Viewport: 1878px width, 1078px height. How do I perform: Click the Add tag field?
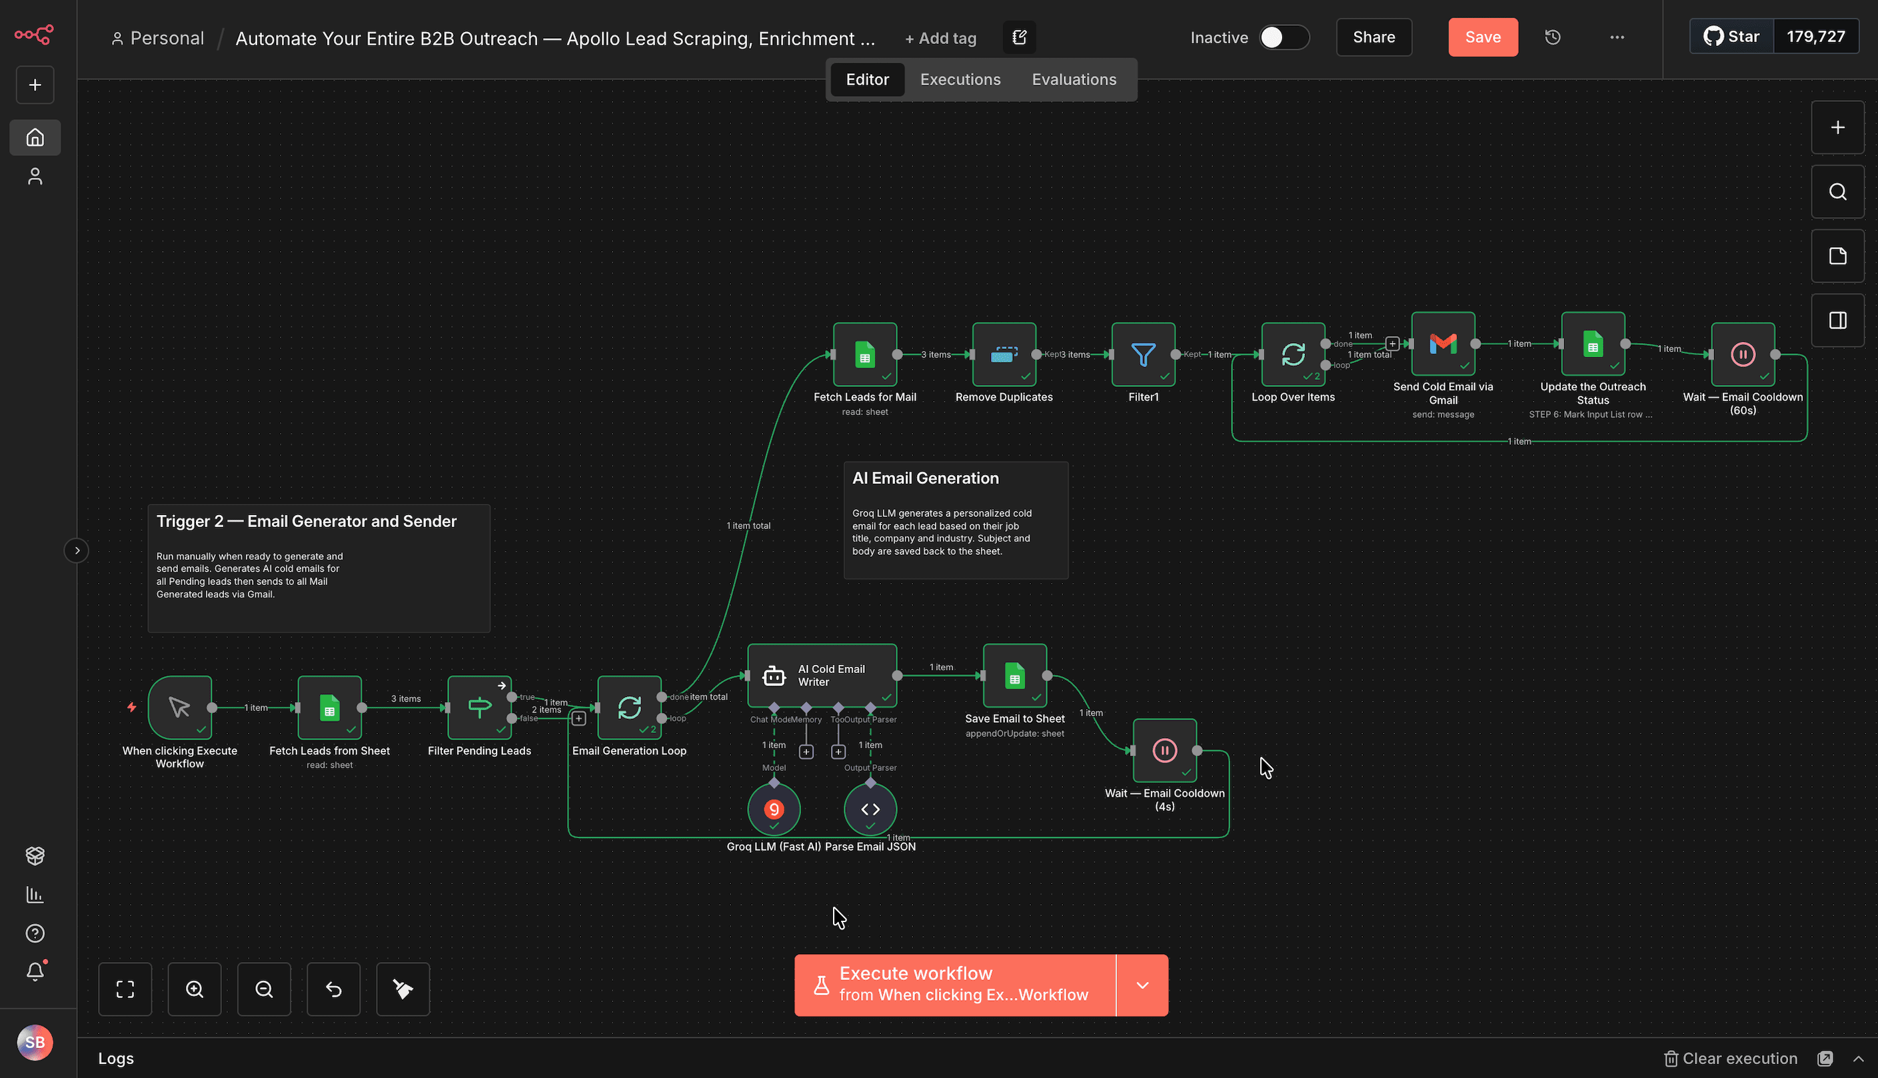pos(940,38)
